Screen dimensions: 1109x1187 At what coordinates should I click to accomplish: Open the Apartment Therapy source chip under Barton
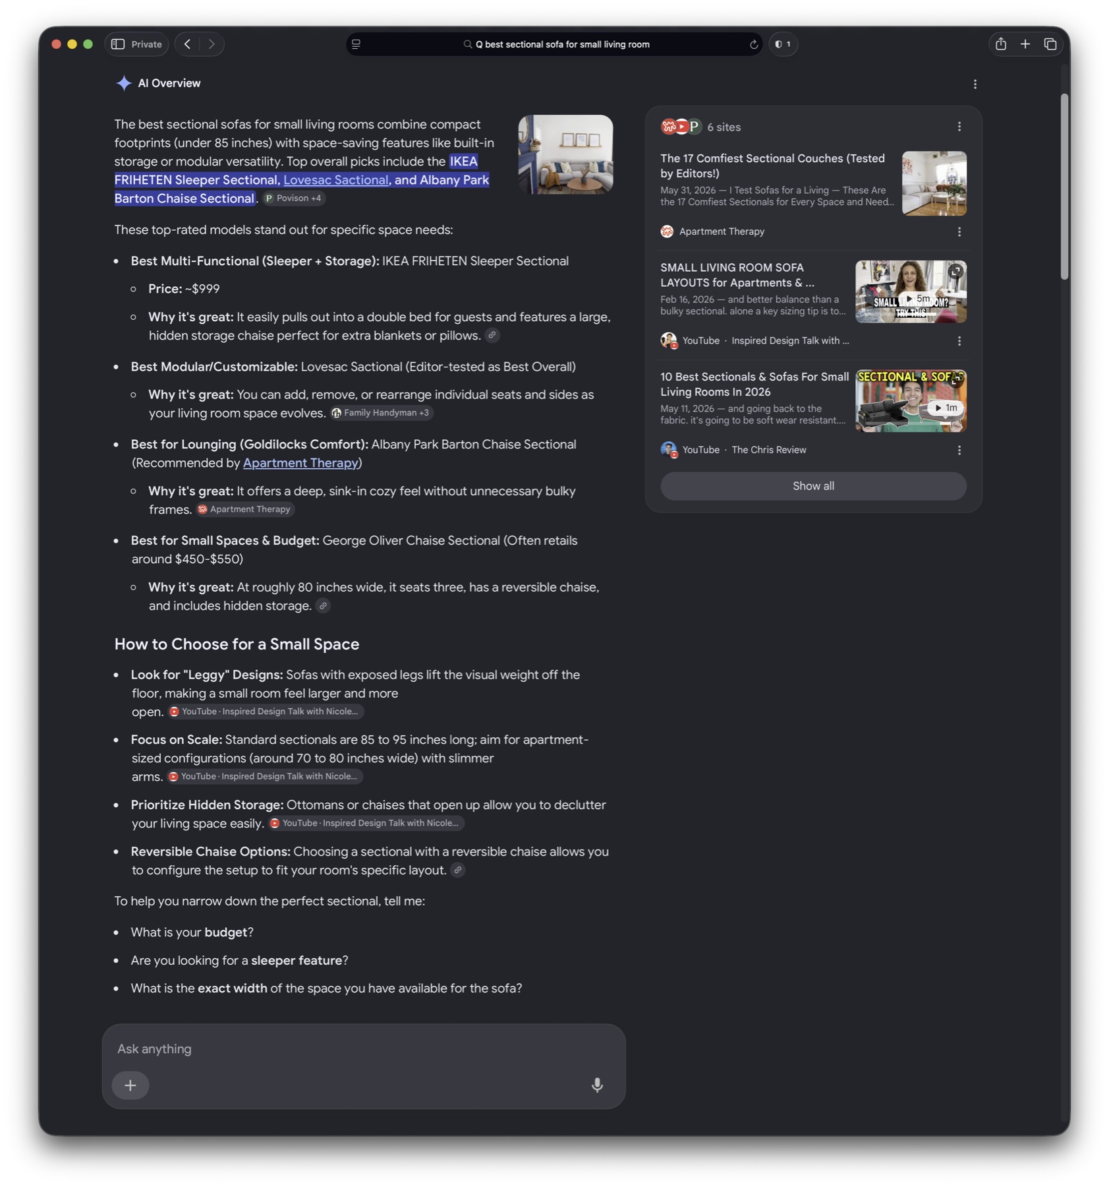tap(245, 510)
